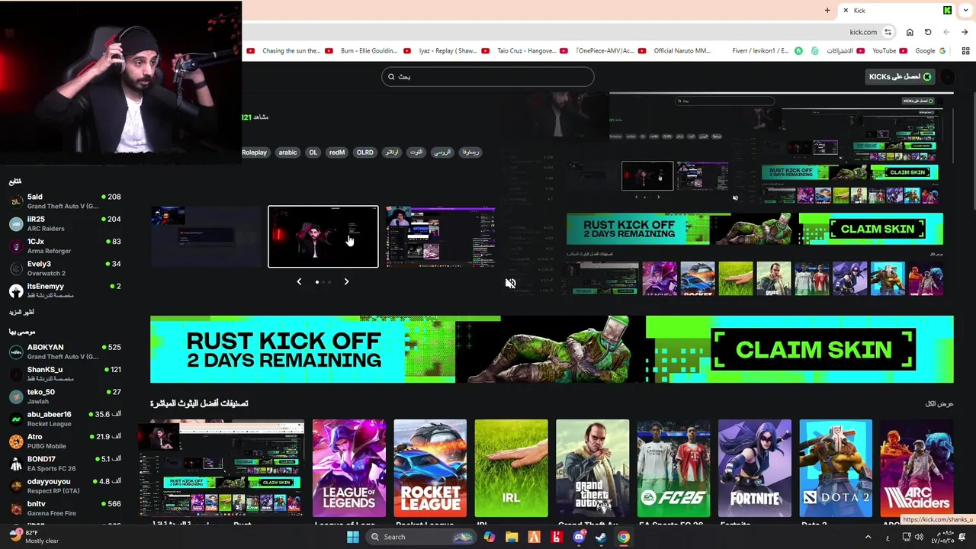Reload the page with refresh icon
Viewport: 976px width, 549px height.
[x=928, y=32]
